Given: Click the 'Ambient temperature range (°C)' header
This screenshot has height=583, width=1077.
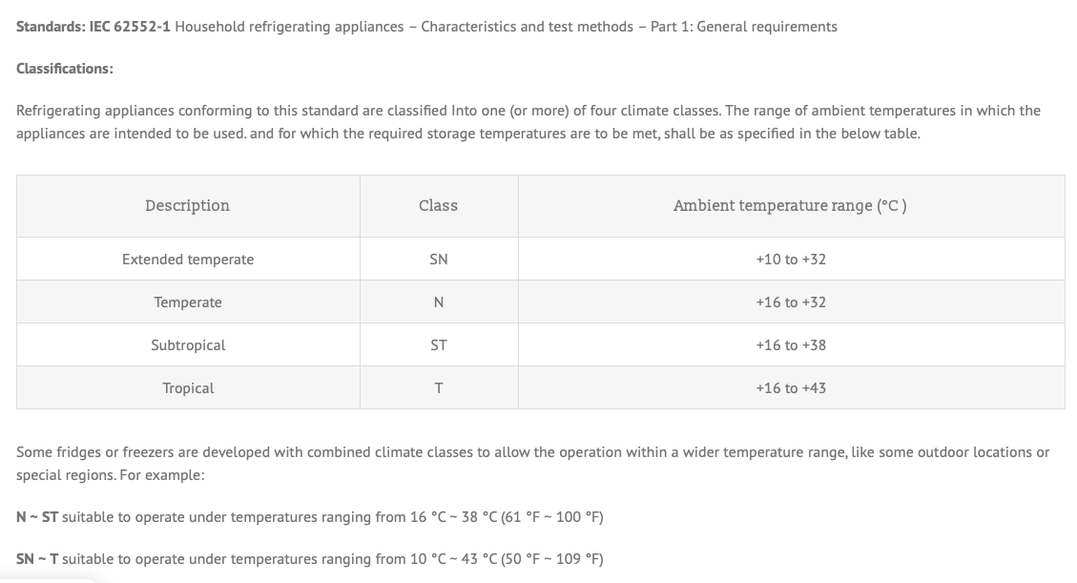Looking at the screenshot, I should pos(790,206).
